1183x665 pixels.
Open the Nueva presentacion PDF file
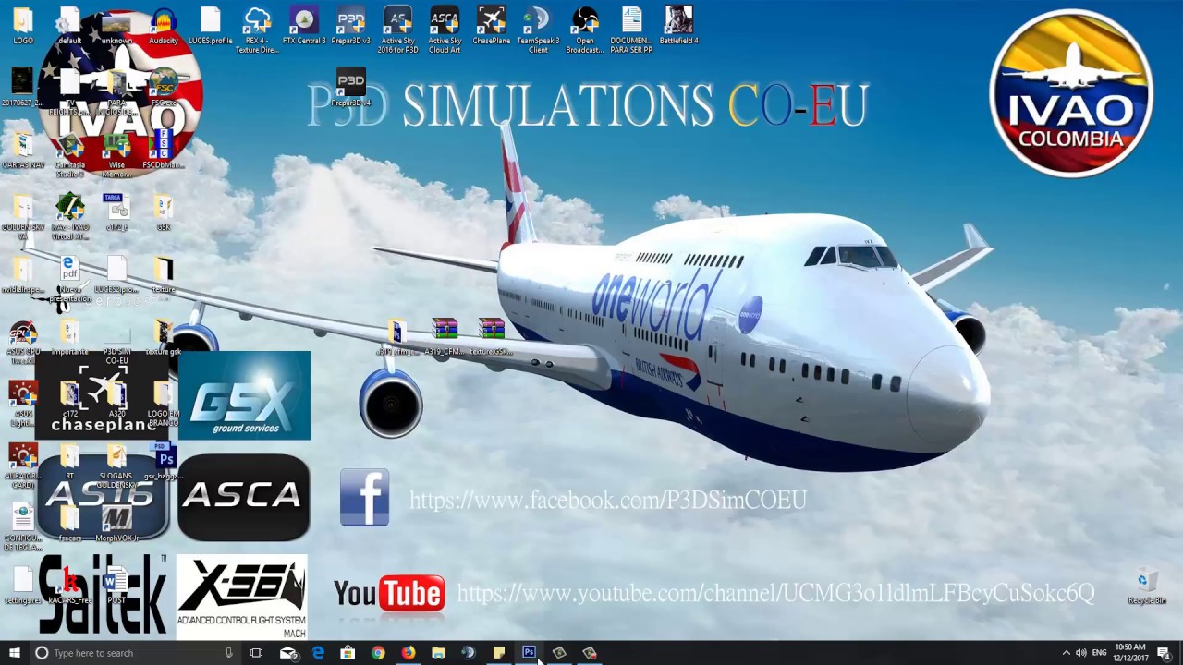coord(69,280)
